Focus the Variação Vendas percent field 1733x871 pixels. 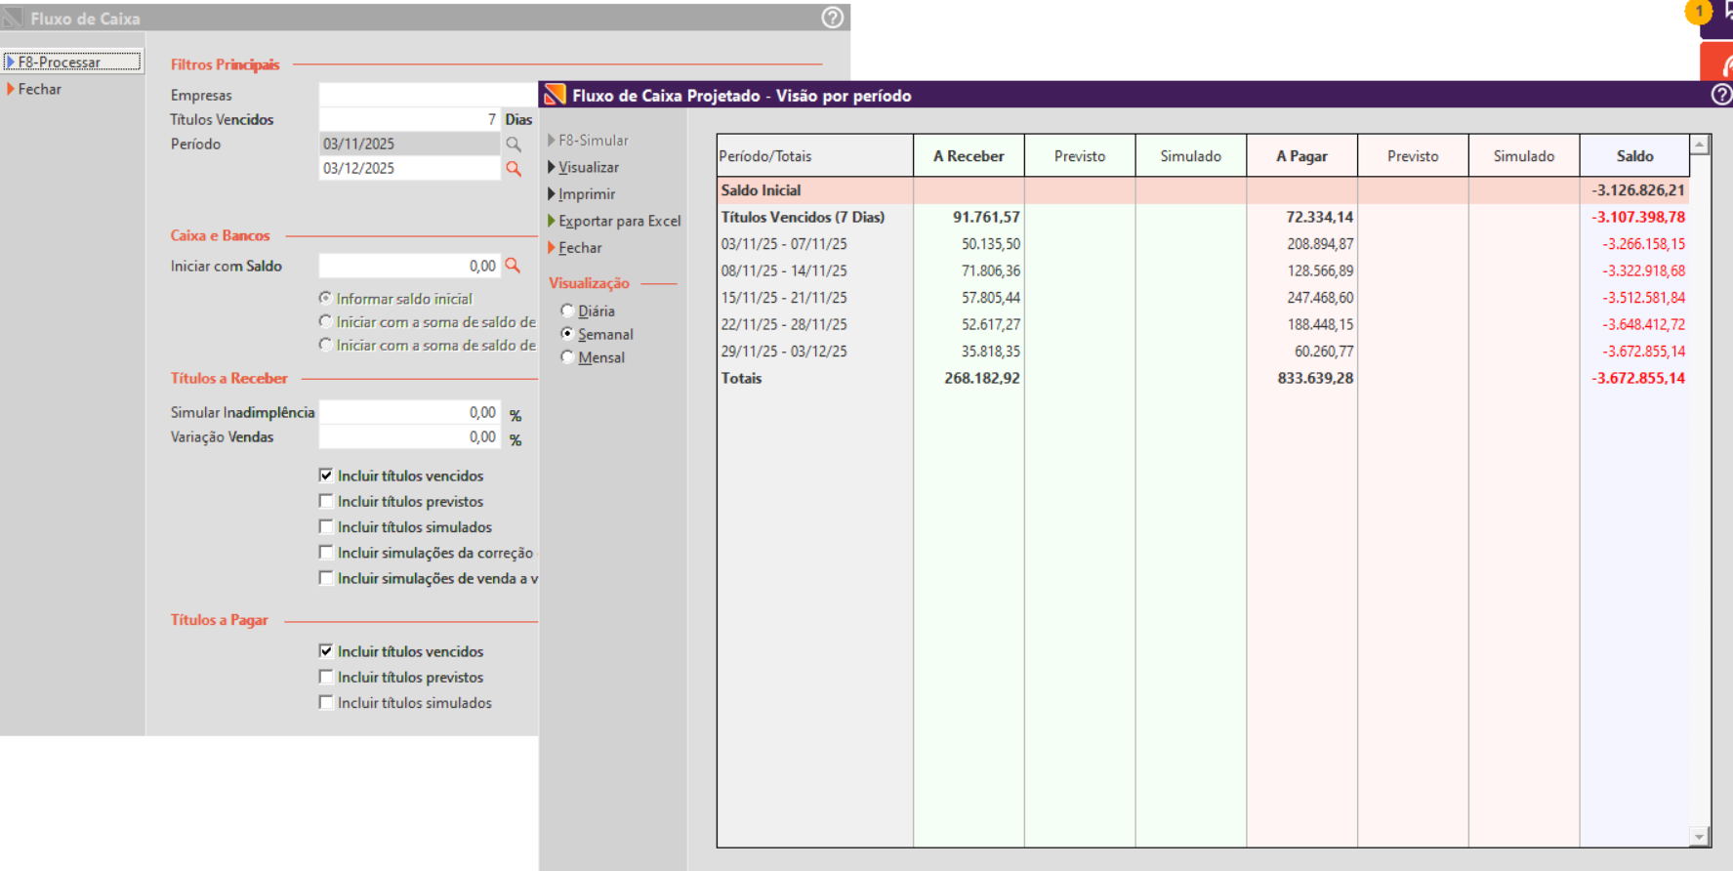pyautogui.click(x=410, y=436)
